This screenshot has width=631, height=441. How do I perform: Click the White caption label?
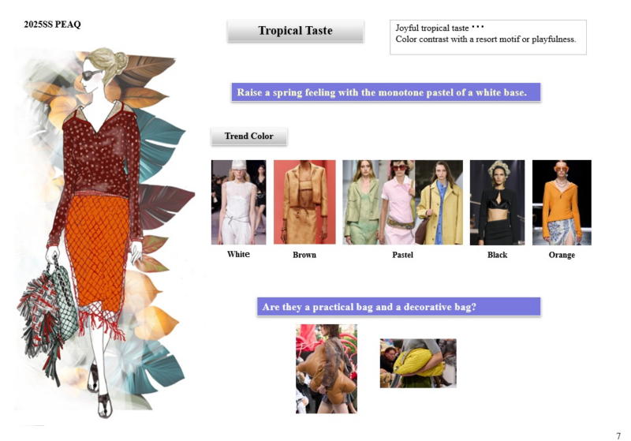(x=238, y=254)
